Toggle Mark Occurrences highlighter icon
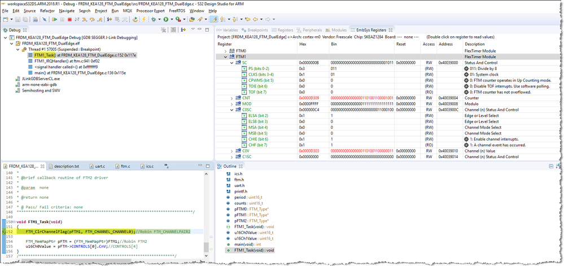The image size is (564, 266). pos(214,19)
